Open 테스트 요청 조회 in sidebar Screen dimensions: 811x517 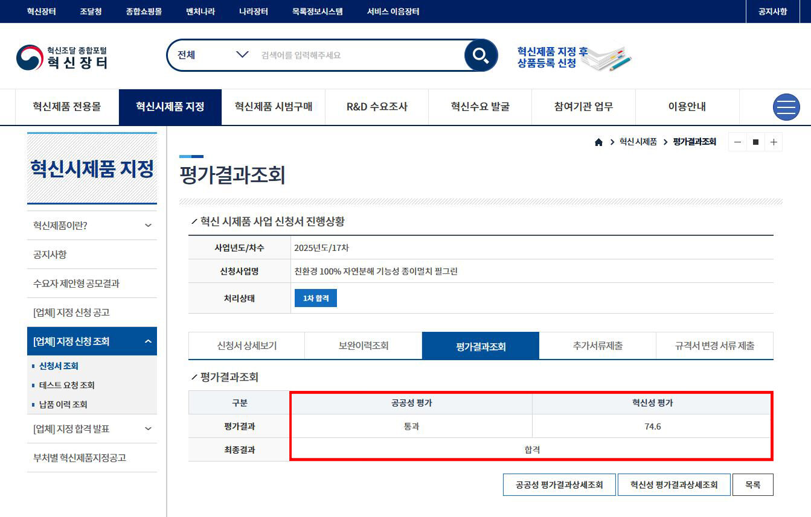coord(66,385)
